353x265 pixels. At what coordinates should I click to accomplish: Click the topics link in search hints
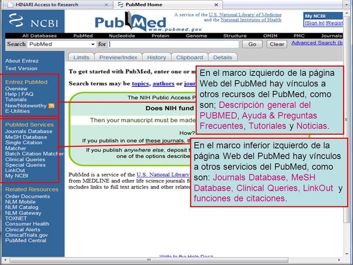click(x=140, y=84)
